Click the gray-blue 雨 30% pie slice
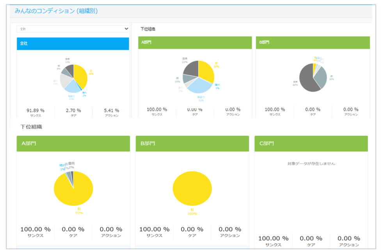Image resolution: width=384 pixels, height=250 pixels. 321,78
